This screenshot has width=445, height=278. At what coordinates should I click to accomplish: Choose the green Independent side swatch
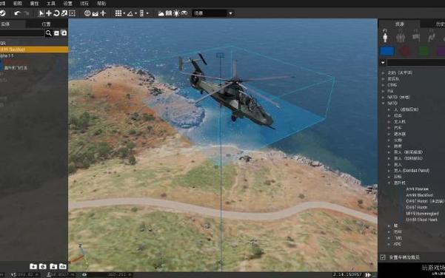[424, 51]
